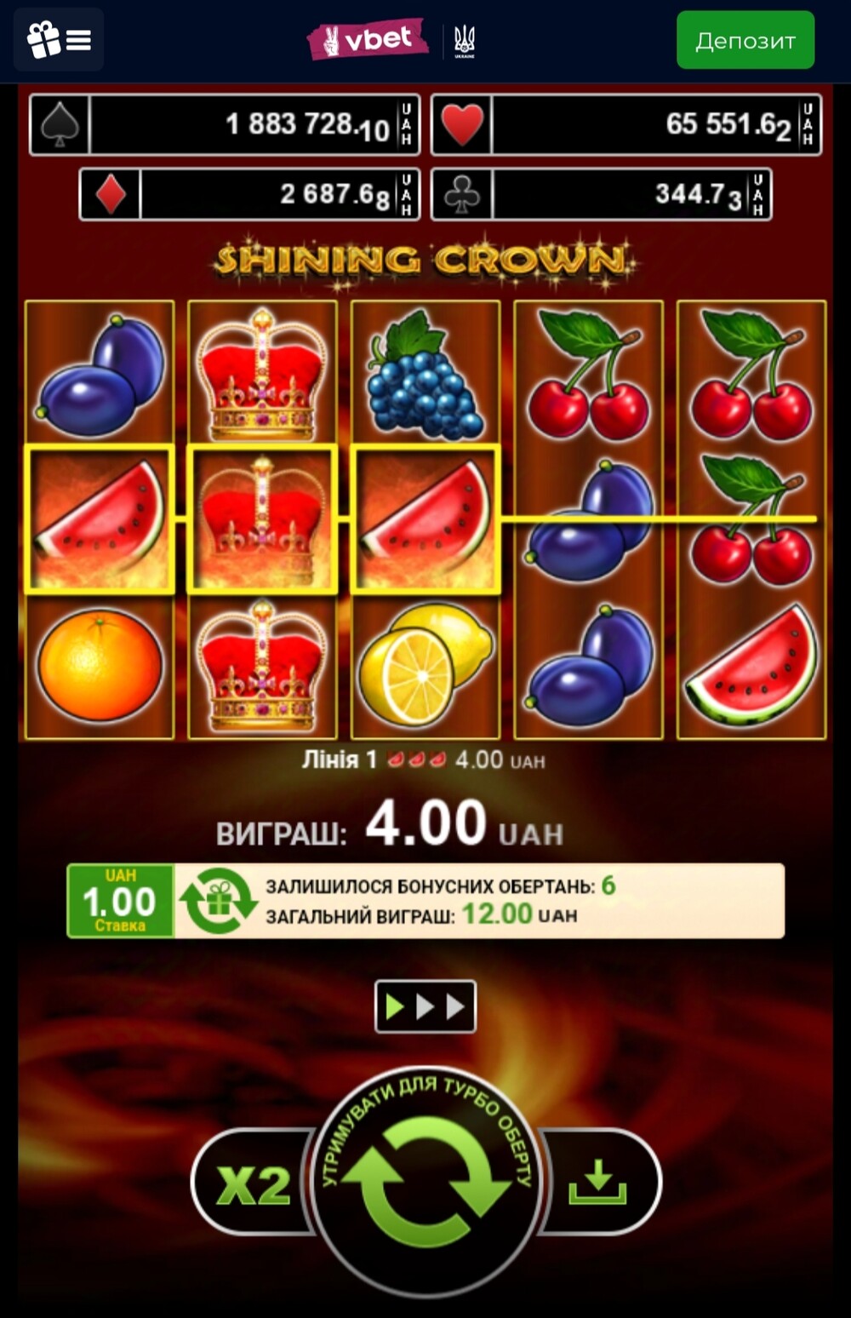Tap the grapes symbol on the third reel

click(424, 375)
